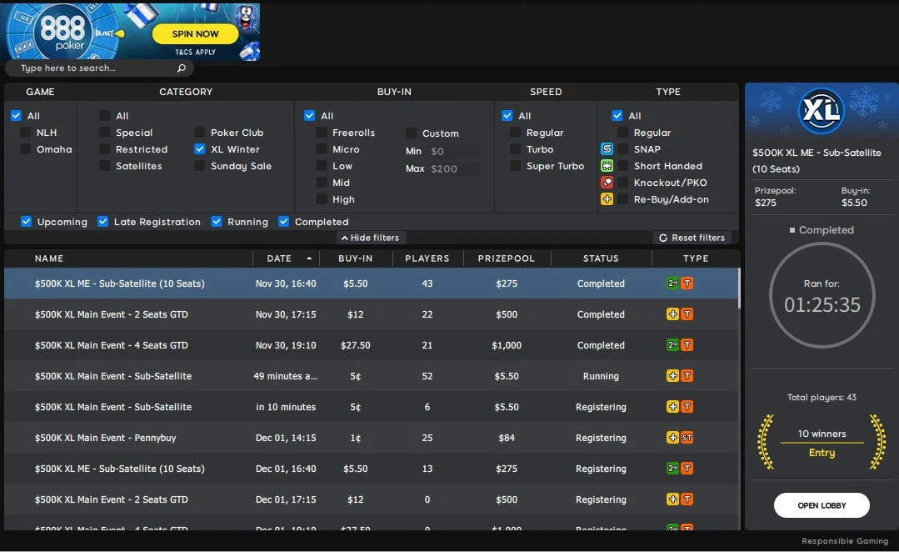The width and height of the screenshot is (899, 552).
Task: Click the green Short Handed icon
Action: pyautogui.click(x=607, y=166)
